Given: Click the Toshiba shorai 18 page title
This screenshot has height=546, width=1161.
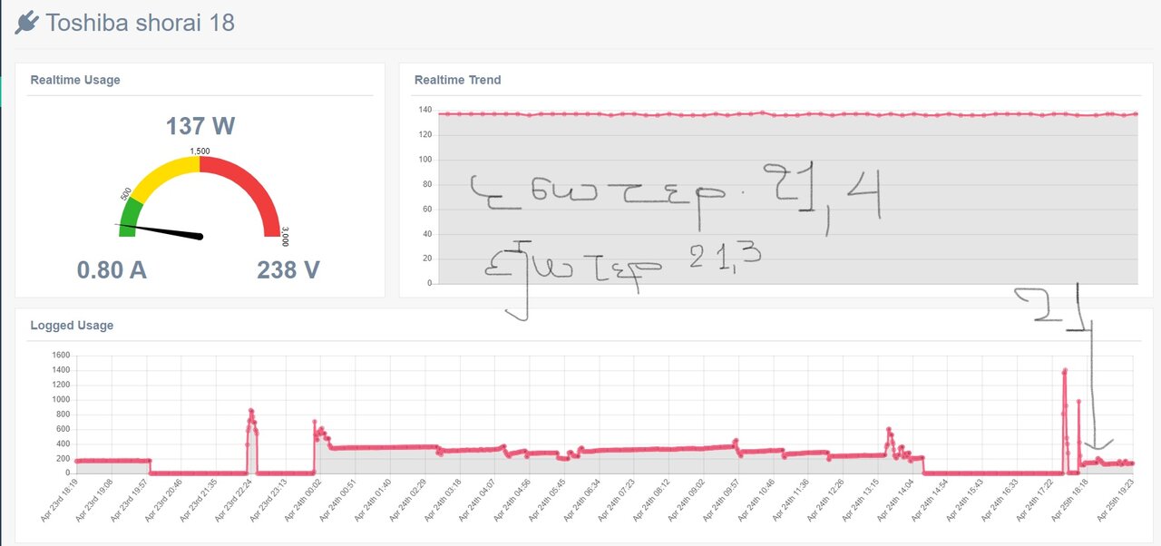Looking at the screenshot, I should point(140,23).
